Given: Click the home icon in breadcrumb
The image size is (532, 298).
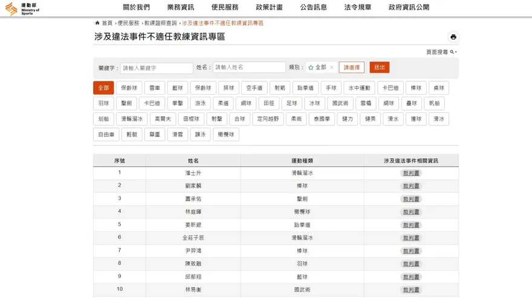Looking at the screenshot, I should click(x=97, y=23).
